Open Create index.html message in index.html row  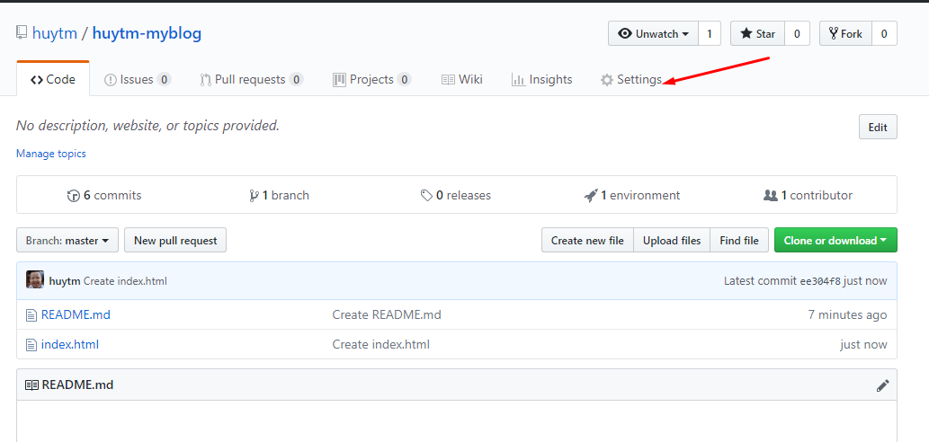[381, 344]
